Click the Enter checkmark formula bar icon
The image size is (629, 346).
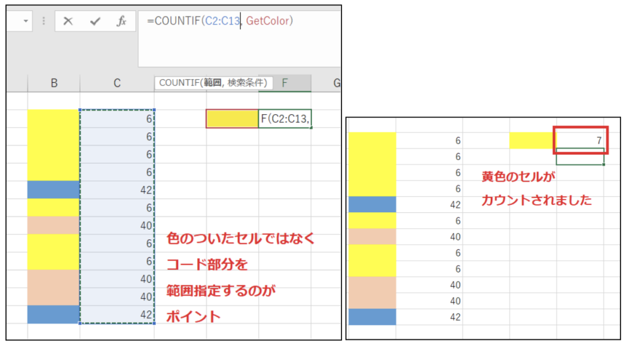[95, 21]
